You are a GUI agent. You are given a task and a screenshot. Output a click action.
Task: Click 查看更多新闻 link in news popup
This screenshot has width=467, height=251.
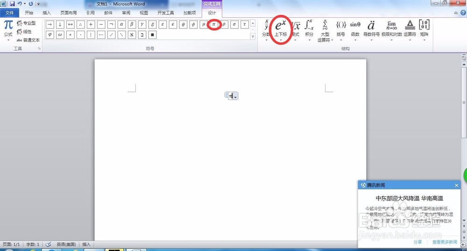point(445,242)
